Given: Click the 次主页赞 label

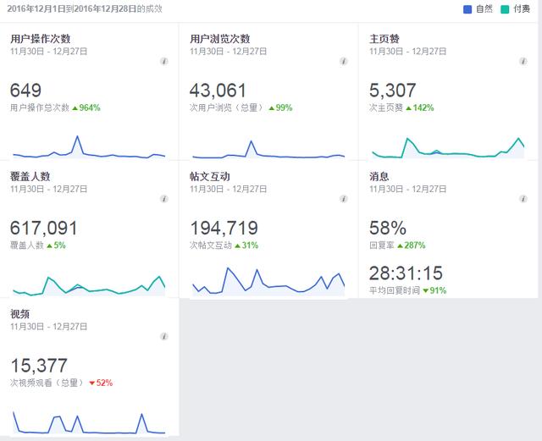Looking at the screenshot, I should tap(386, 107).
